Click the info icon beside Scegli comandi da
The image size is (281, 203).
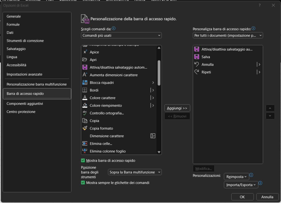click(114, 28)
